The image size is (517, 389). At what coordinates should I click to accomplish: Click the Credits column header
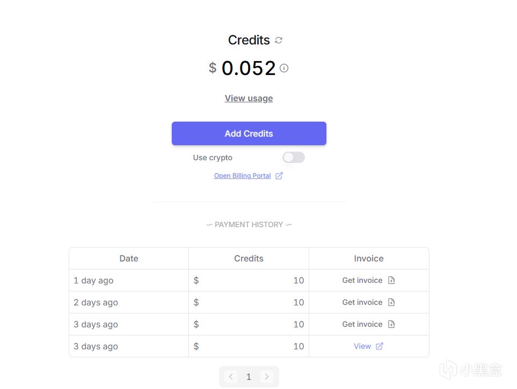click(x=249, y=258)
